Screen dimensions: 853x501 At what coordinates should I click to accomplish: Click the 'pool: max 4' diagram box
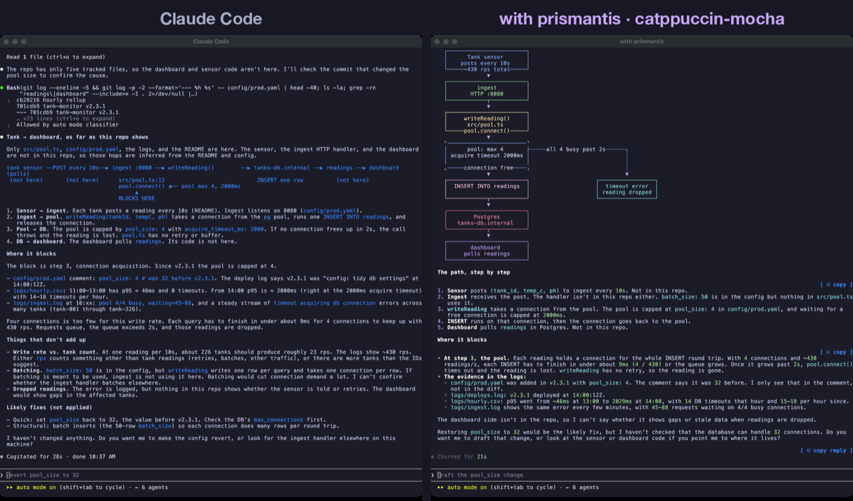coord(486,156)
